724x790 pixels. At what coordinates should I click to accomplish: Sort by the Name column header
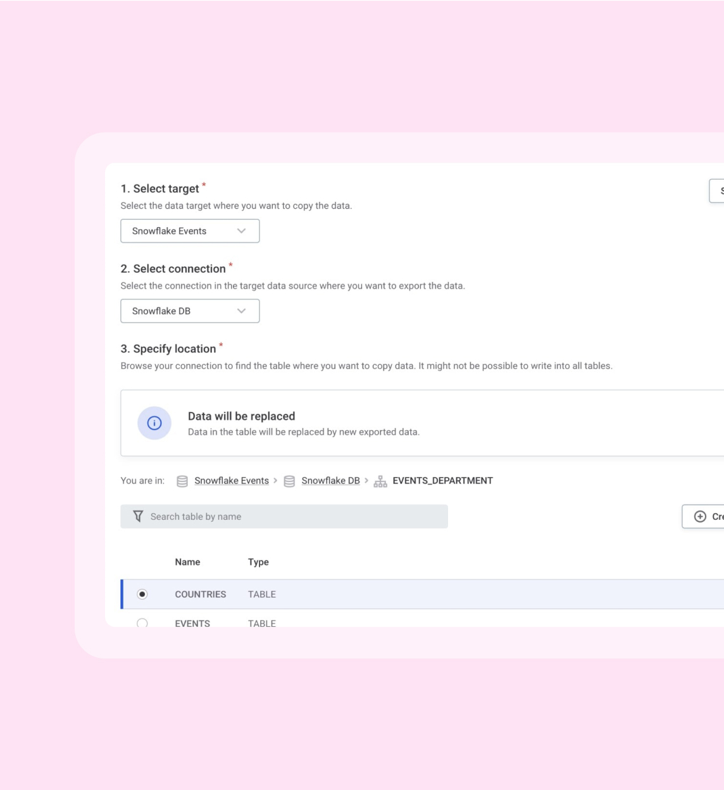(x=187, y=562)
